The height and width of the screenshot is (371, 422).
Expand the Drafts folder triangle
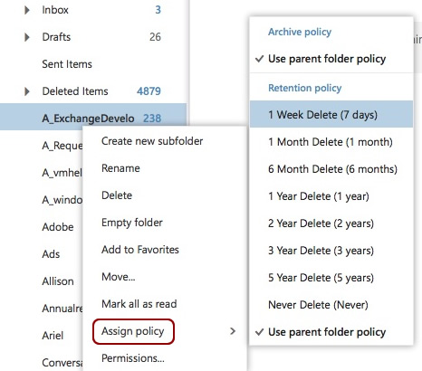click(27, 37)
